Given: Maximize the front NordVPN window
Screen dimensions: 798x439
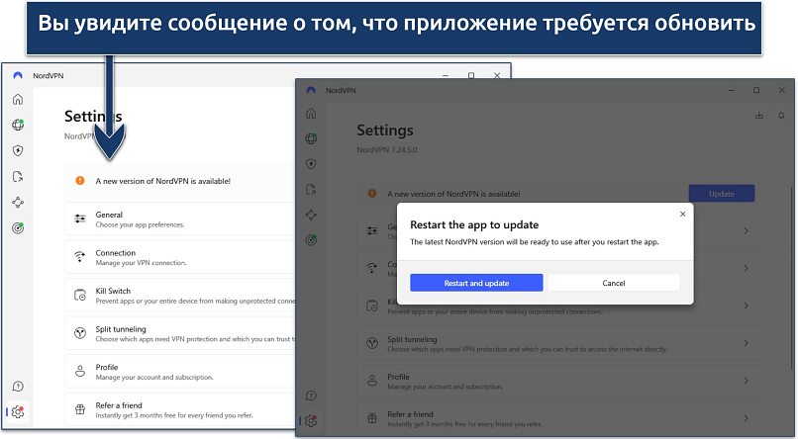Looking at the screenshot, I should pos(756,90).
